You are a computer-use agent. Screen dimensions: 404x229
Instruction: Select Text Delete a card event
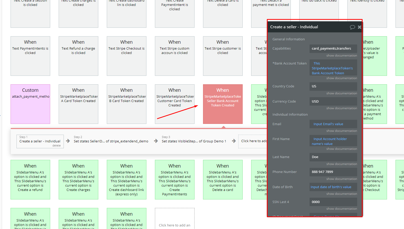(223, 14)
